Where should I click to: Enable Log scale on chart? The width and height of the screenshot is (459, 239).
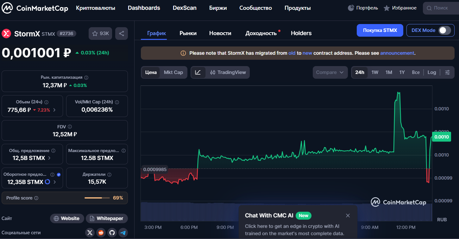432,72
